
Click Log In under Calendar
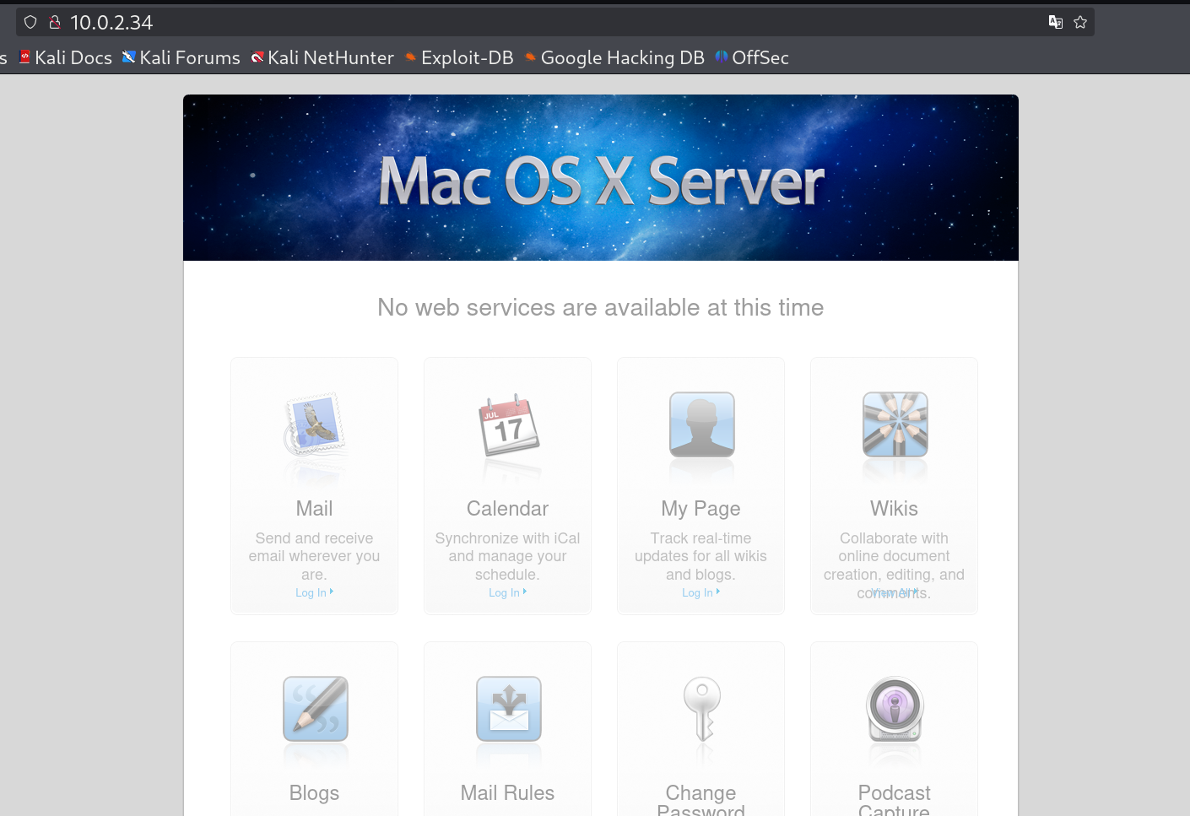tap(507, 592)
